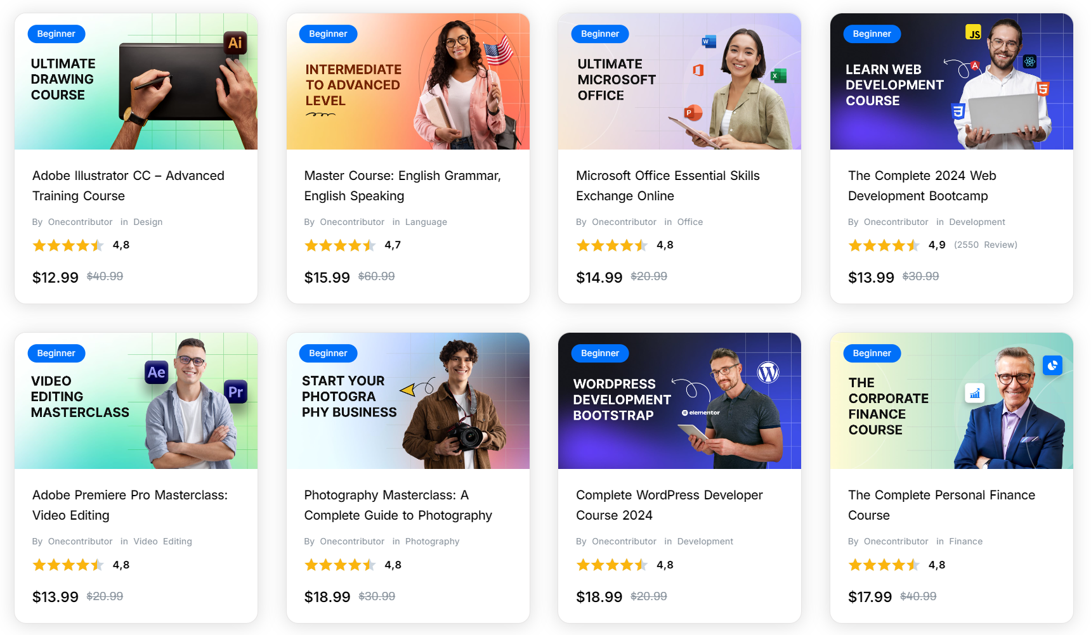The width and height of the screenshot is (1091, 635).
Task: Click the Premiere Pro Pr icon
Action: point(235,392)
